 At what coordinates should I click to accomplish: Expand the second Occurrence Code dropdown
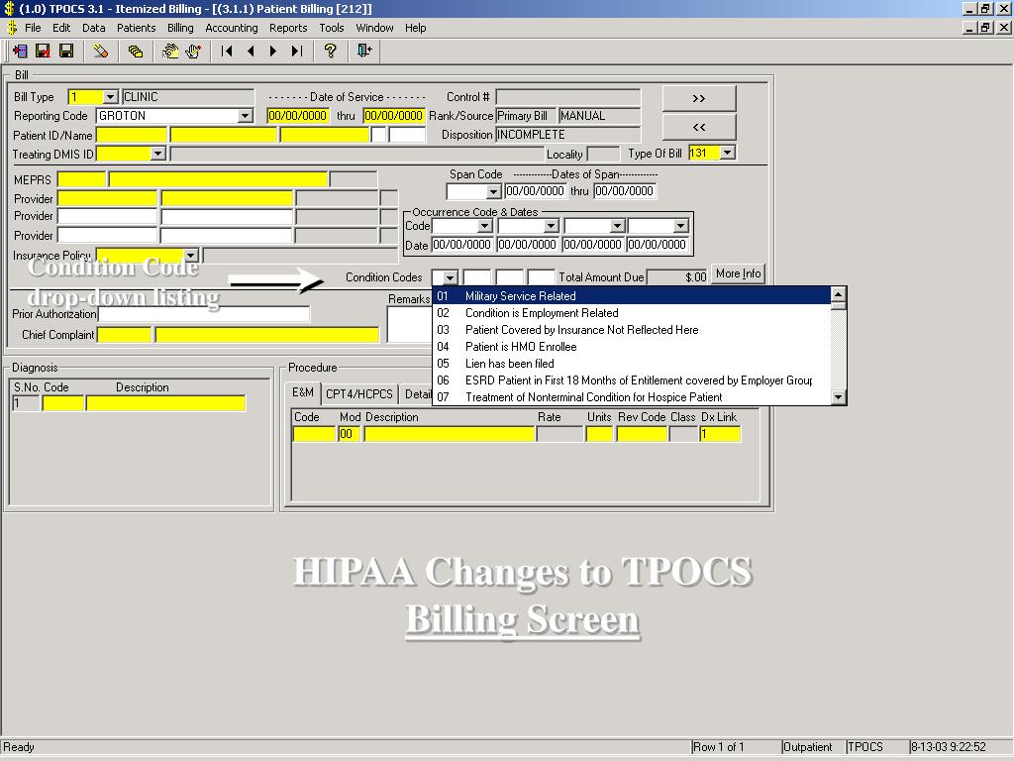tap(551, 226)
